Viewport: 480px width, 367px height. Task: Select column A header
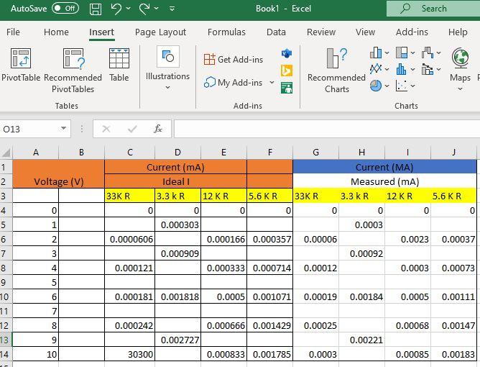click(35, 152)
